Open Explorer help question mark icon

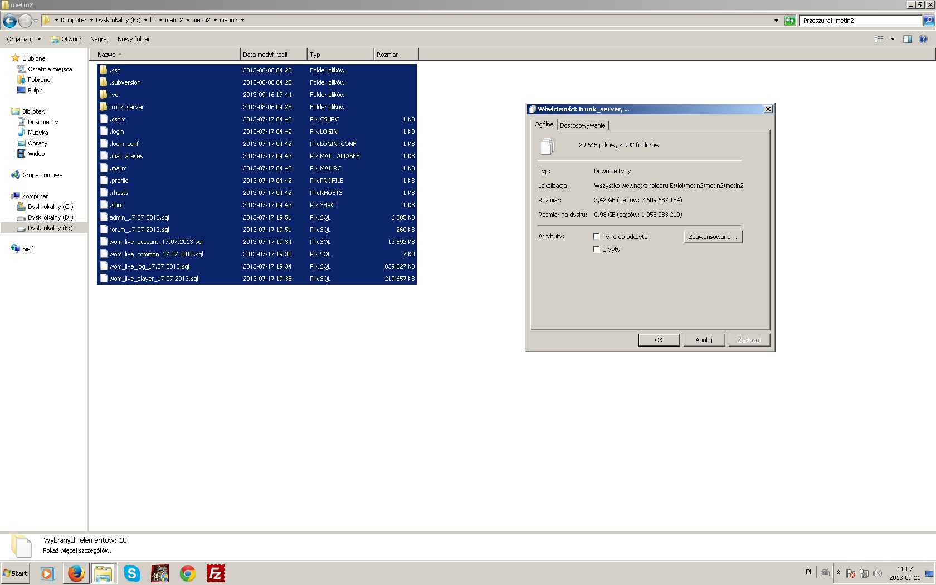pos(923,39)
